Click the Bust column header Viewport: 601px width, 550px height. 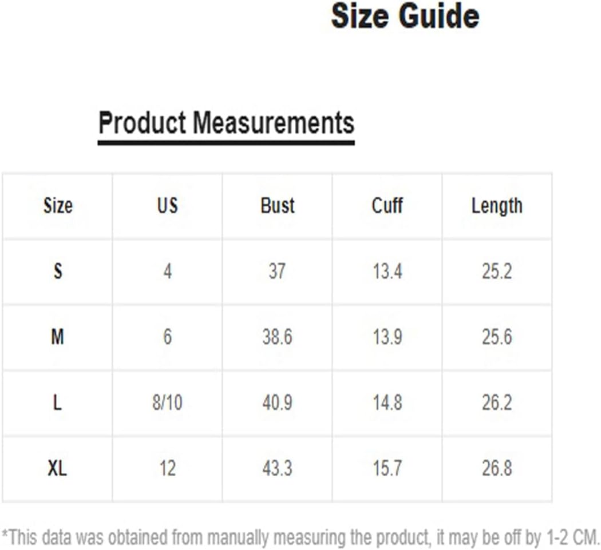[277, 206]
